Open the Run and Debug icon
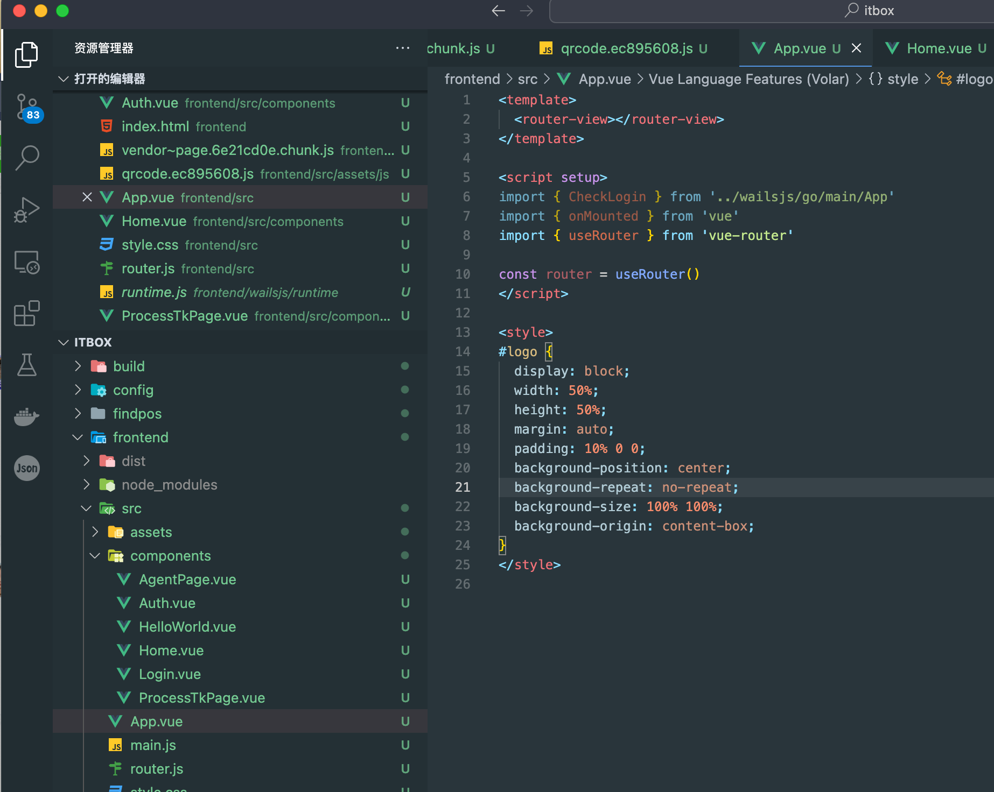Image resolution: width=994 pixels, height=792 pixels. 27,209
